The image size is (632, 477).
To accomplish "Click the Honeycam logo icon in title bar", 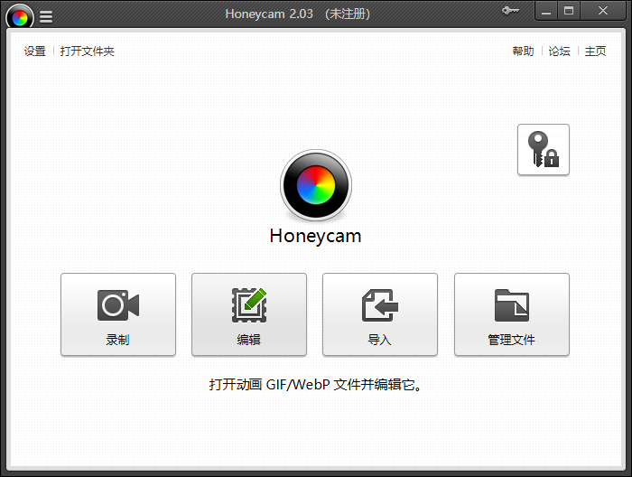I will [x=20, y=16].
